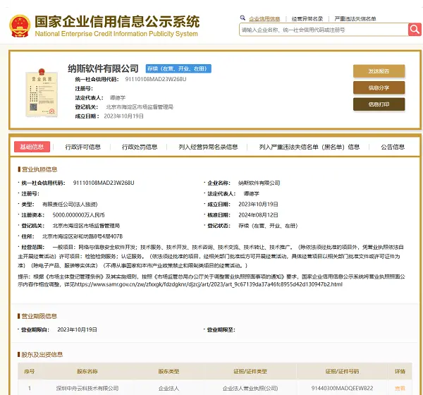Click the 股东类型 column header
The height and width of the screenshot is (395, 423).
pos(168,372)
